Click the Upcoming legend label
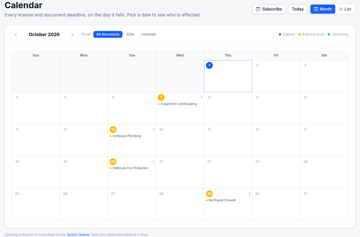Screen dimensions: 360x237 pos(340,34)
